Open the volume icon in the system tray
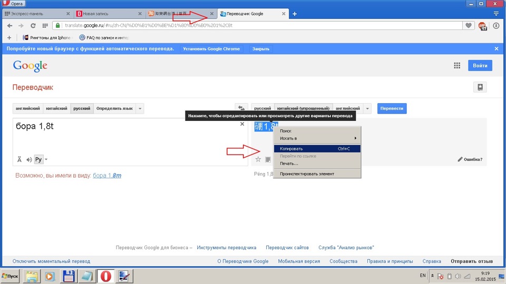The width and height of the screenshot is (506, 284). [x=458, y=276]
